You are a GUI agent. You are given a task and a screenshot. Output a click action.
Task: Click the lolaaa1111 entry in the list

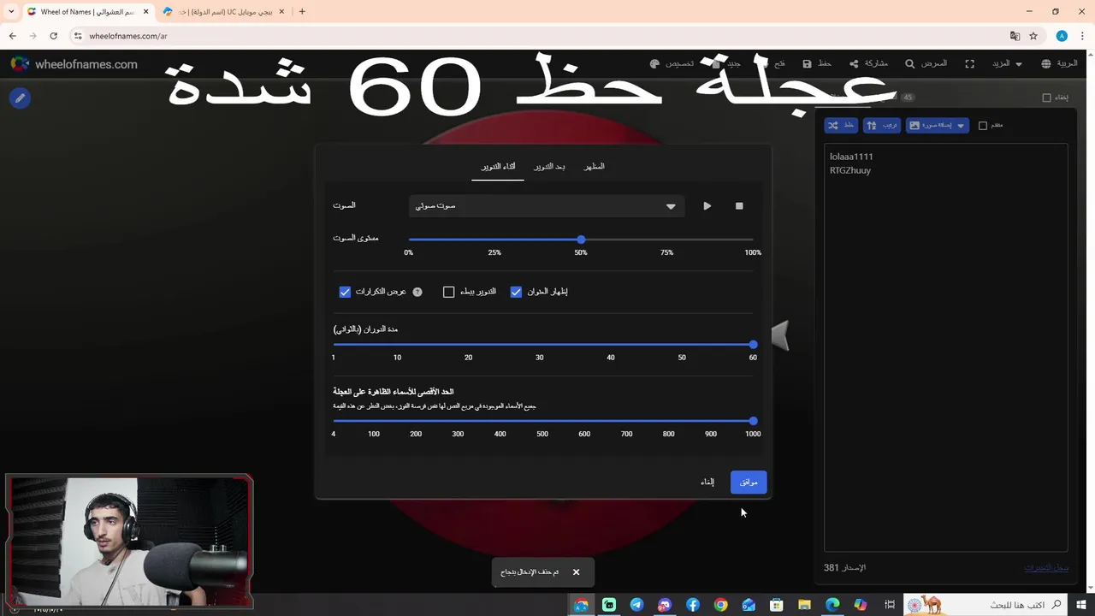pyautogui.click(x=851, y=157)
